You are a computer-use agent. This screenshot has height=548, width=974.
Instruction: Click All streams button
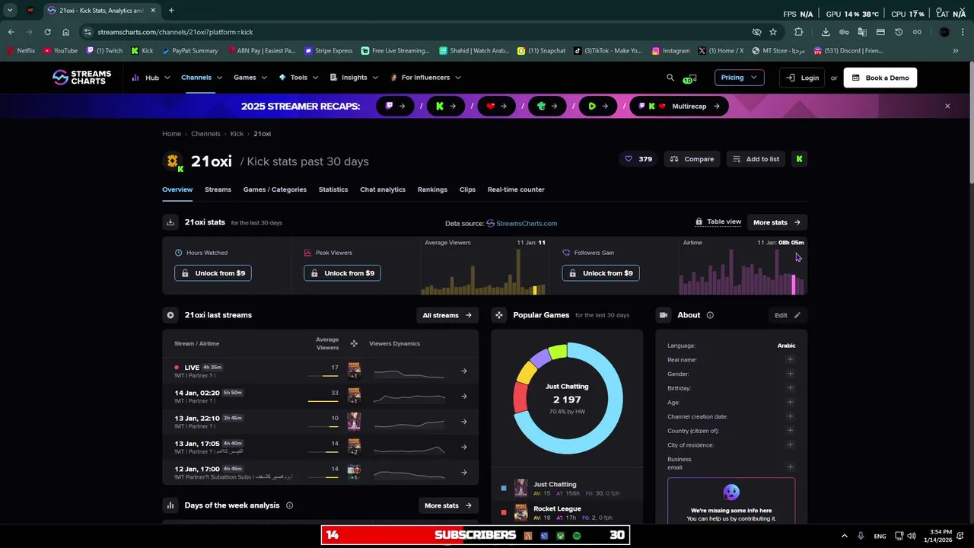point(447,315)
